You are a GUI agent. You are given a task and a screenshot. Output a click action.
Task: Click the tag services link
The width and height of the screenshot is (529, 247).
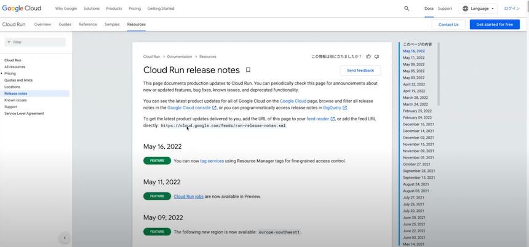coord(212,161)
